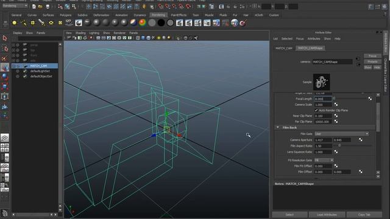Open the Rendering menu set dropdown
The height and width of the screenshot is (219, 390).
point(15,5)
